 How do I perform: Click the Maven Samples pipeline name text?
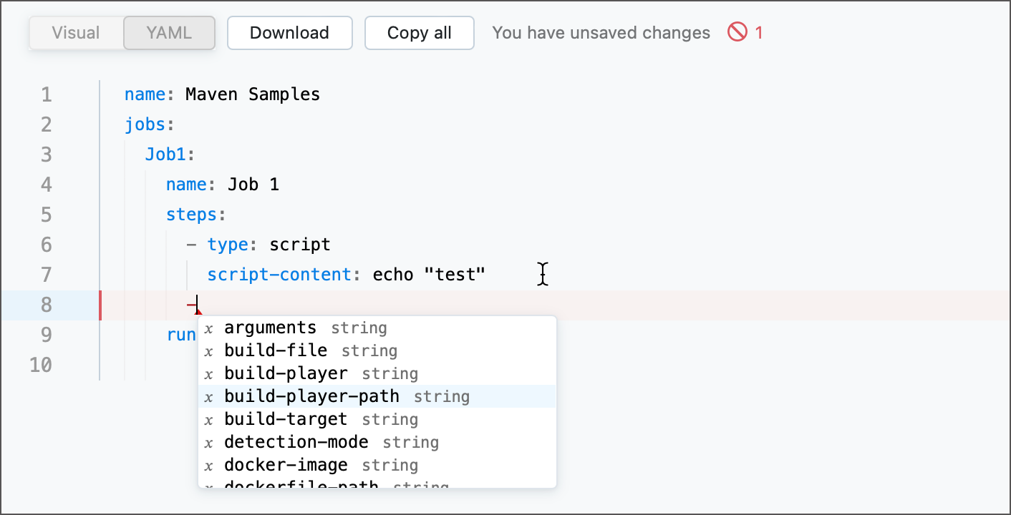click(251, 94)
